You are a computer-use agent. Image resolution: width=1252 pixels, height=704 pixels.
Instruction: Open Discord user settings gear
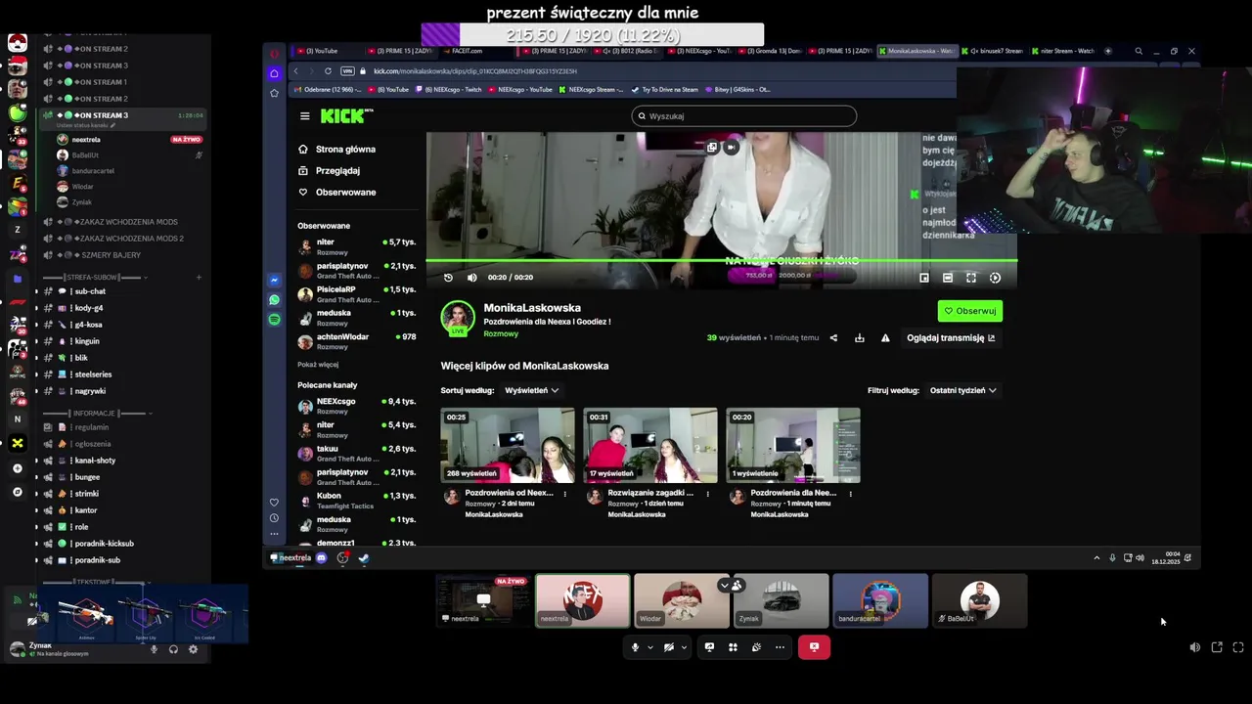pos(193,649)
